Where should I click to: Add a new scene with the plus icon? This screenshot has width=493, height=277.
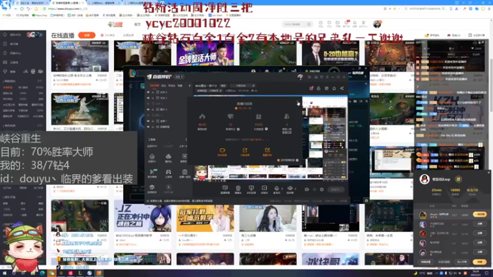(189, 86)
